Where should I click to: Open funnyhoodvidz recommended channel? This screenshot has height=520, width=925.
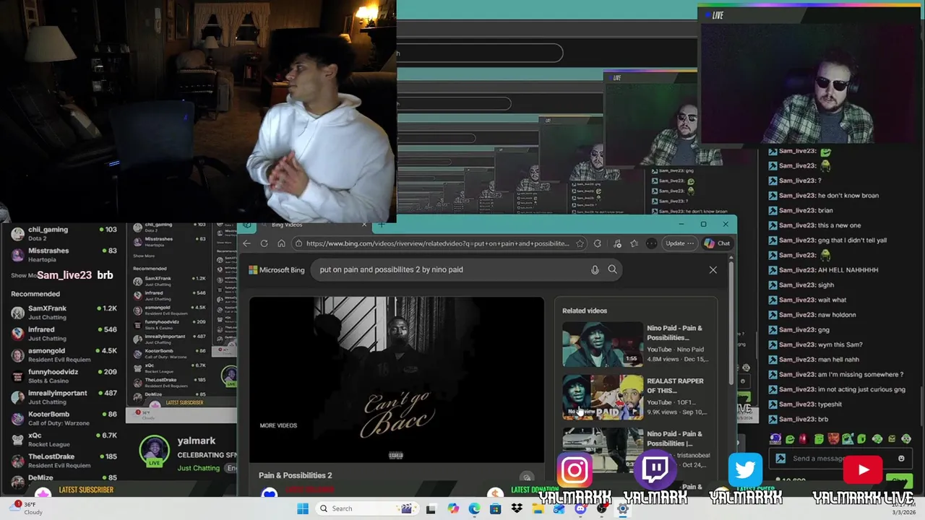click(x=64, y=376)
